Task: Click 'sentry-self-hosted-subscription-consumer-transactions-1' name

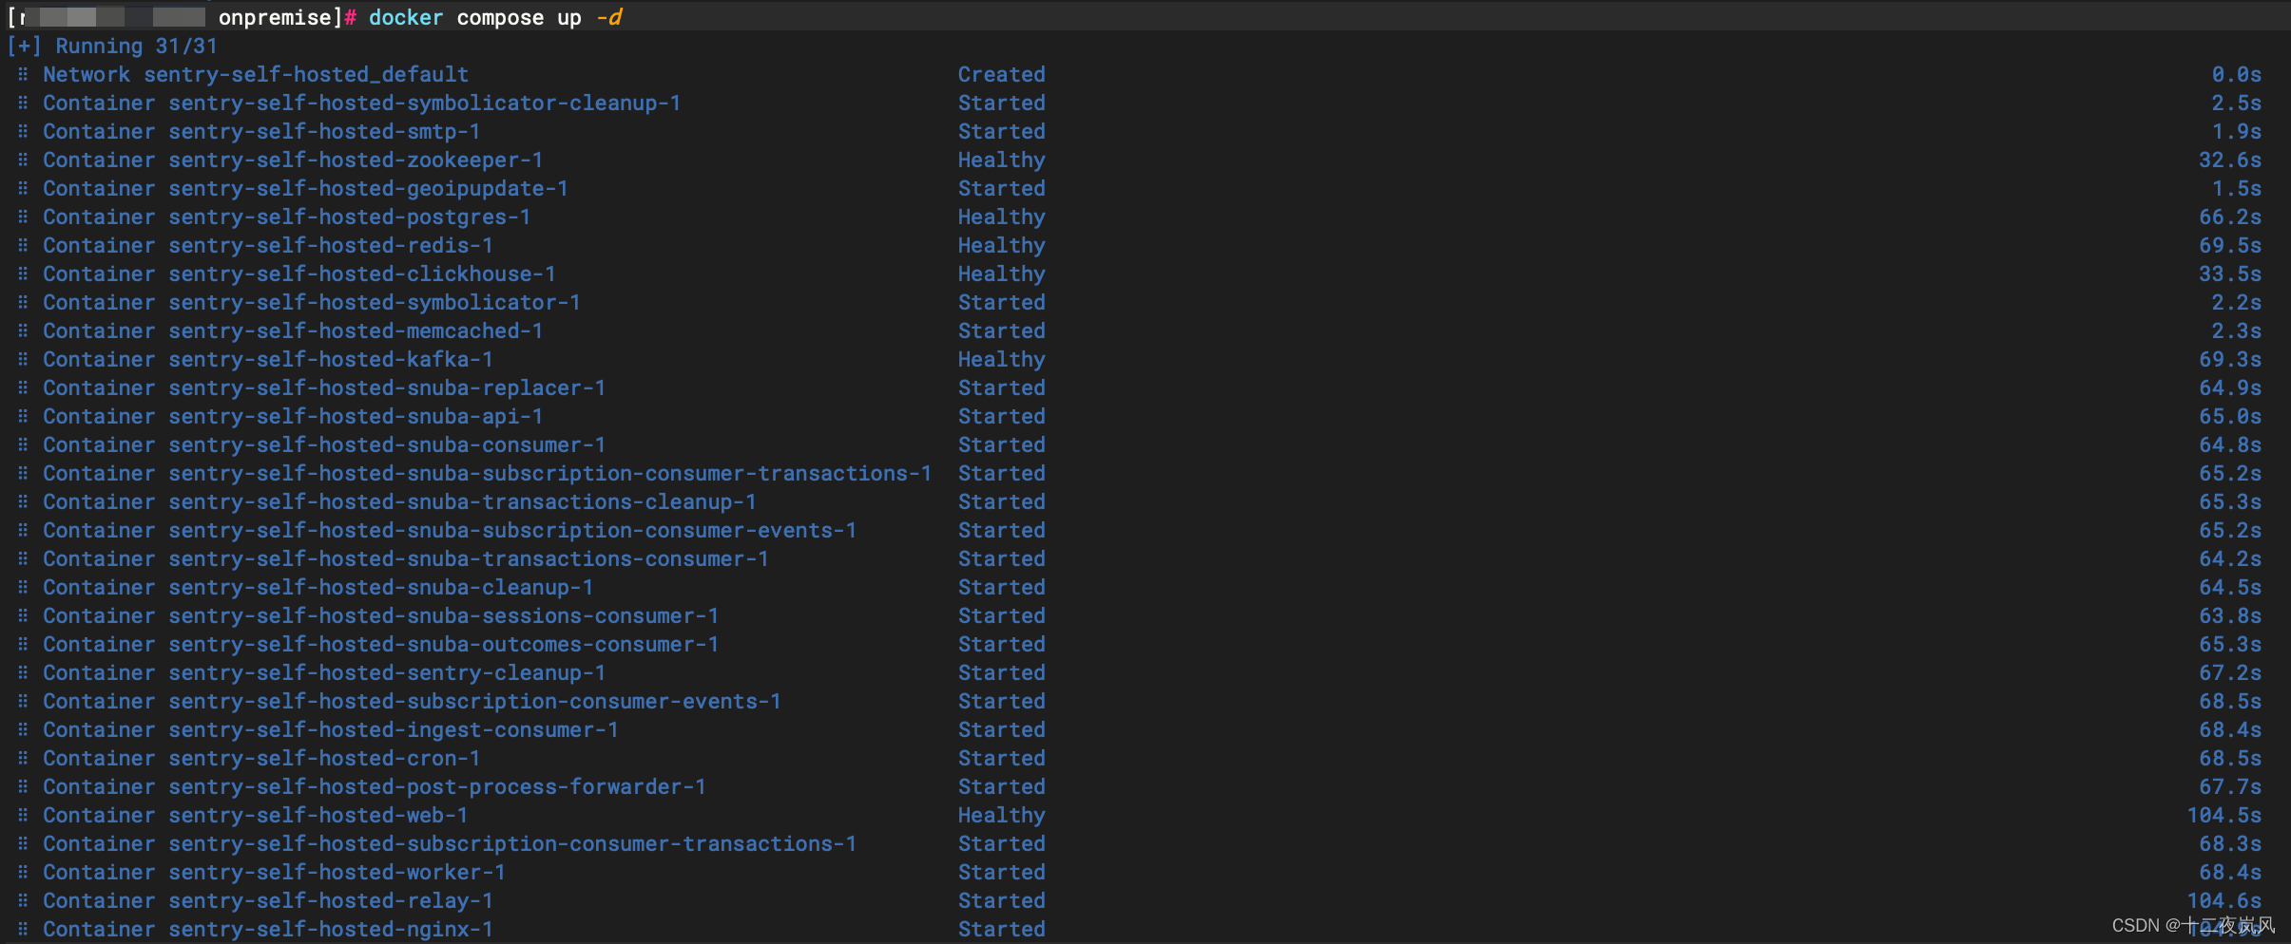Action: [512, 843]
